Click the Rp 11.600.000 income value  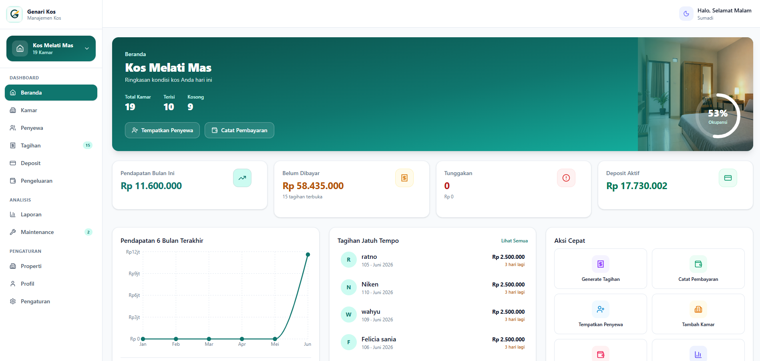(x=151, y=186)
